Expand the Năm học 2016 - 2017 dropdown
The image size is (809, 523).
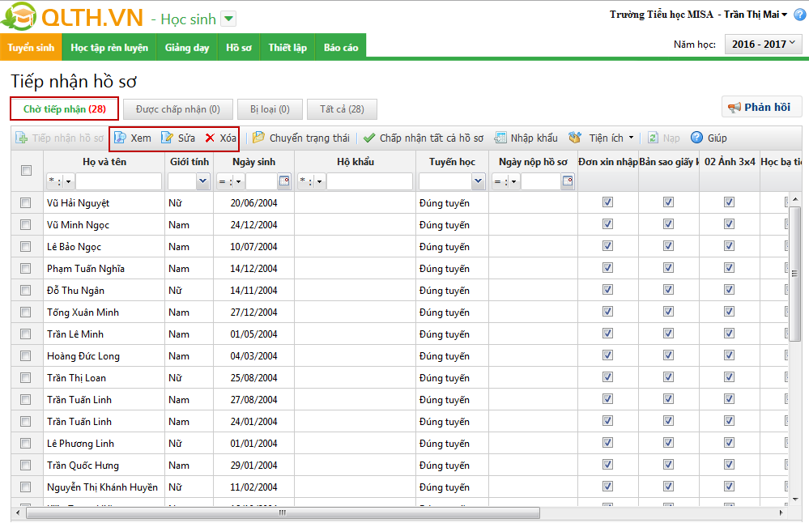[763, 45]
